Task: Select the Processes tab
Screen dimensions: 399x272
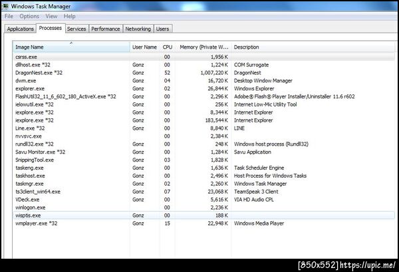Action: 51,28
